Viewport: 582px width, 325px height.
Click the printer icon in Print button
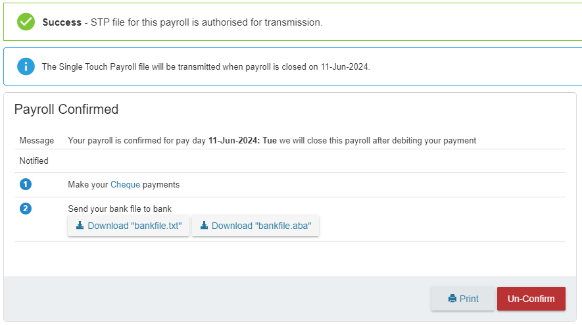(452, 298)
